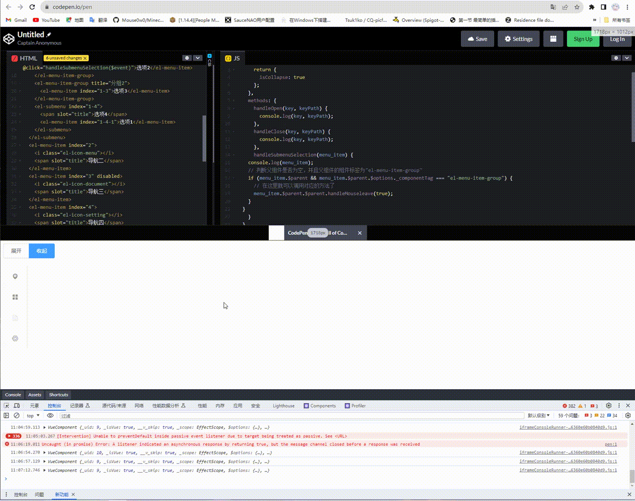This screenshot has width=635, height=501.
Task: Show more bookmarks with the chevron
Action: point(595,20)
